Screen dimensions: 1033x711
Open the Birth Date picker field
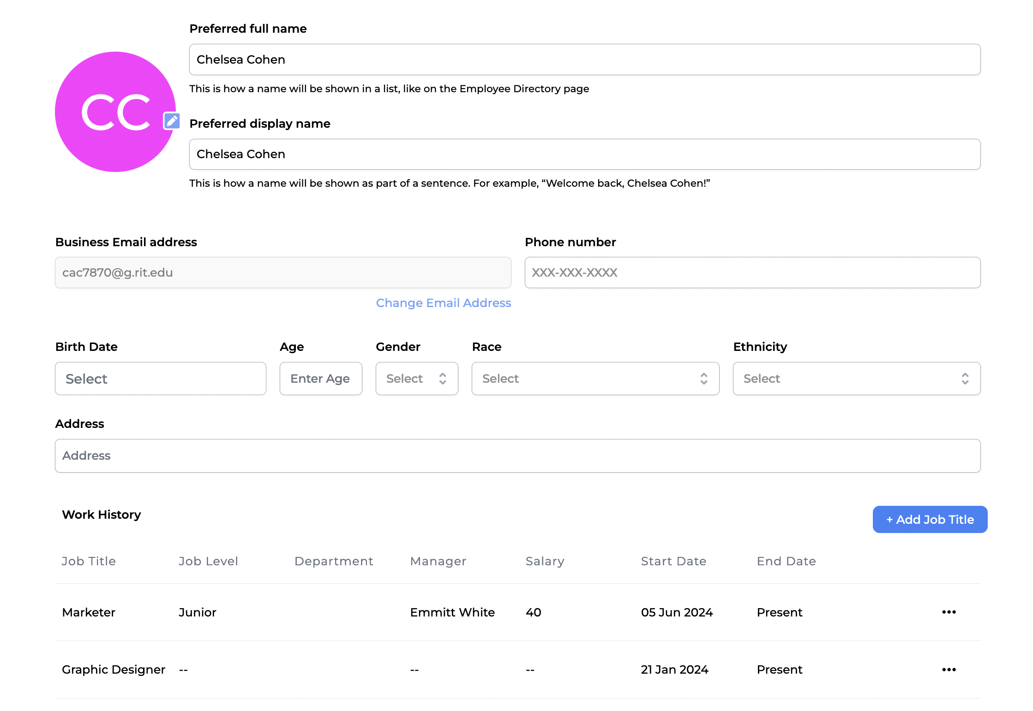click(x=160, y=379)
